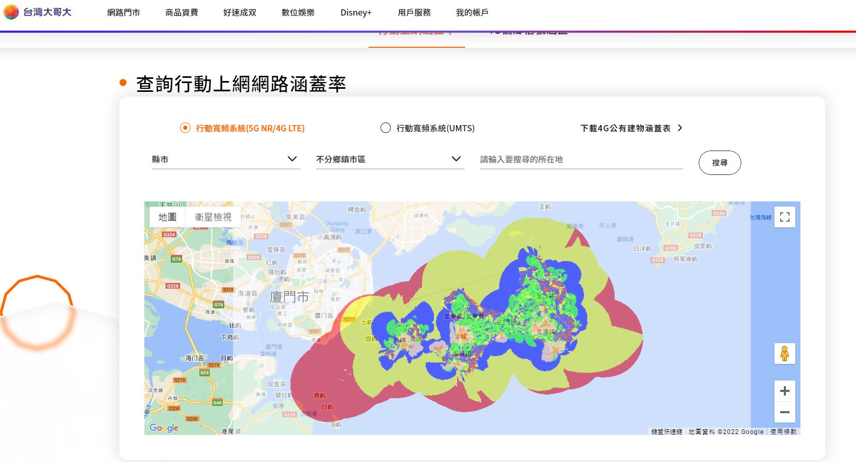This screenshot has height=462, width=856.
Task: Select 行動寬頻系統(UMTS) radio option
Action: [x=386, y=128]
